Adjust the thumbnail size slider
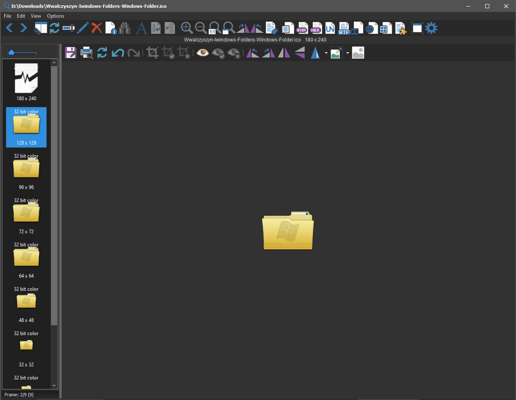This screenshot has height=400, width=516. [x=12, y=53]
